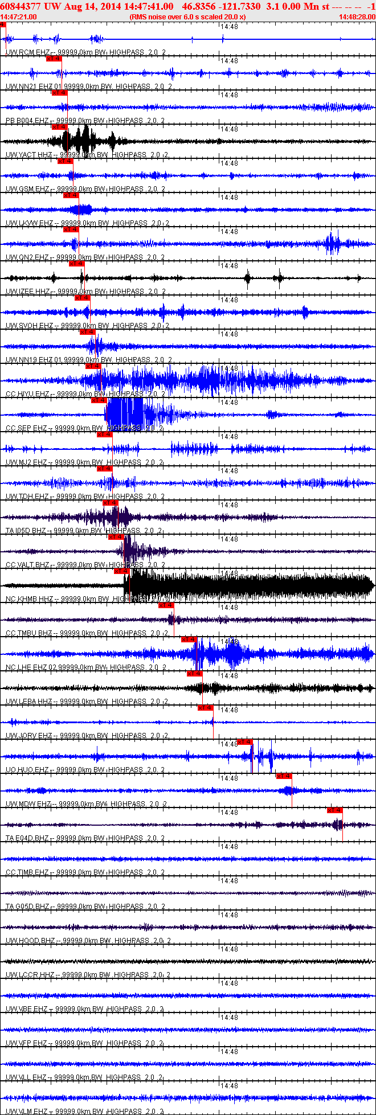Click the TA.I05D BHZ station label
The width and height of the screenshot is (376, 1115).
pos(26,531)
